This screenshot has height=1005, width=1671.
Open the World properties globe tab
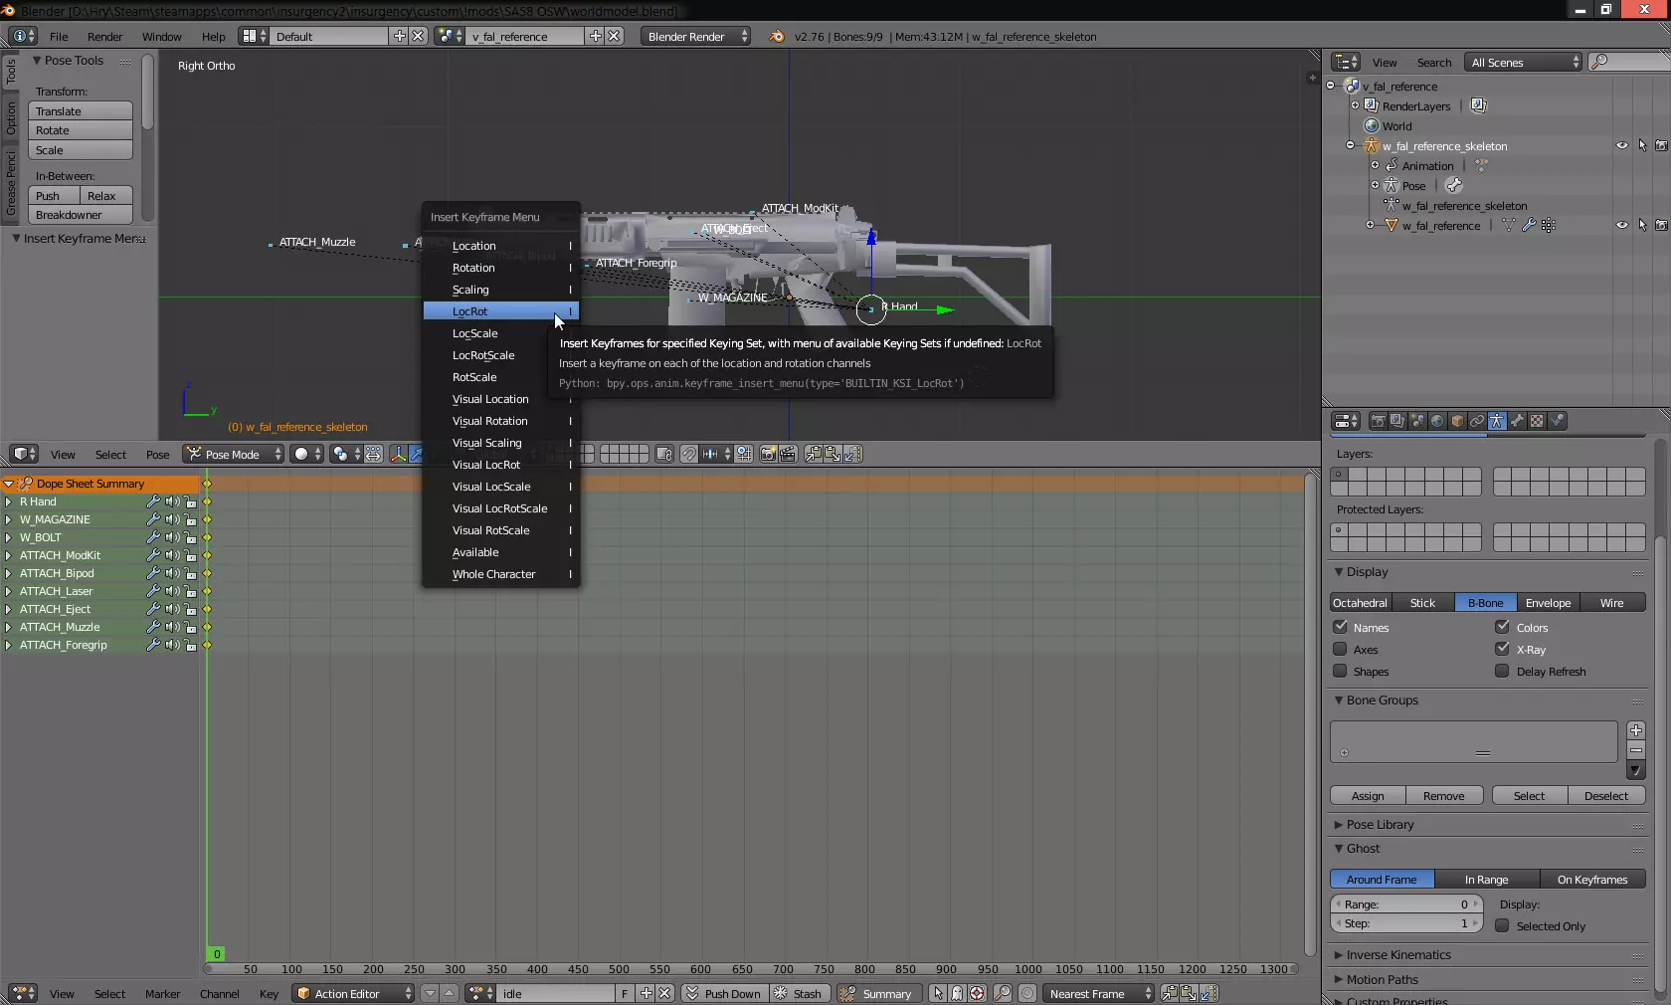point(1437,421)
